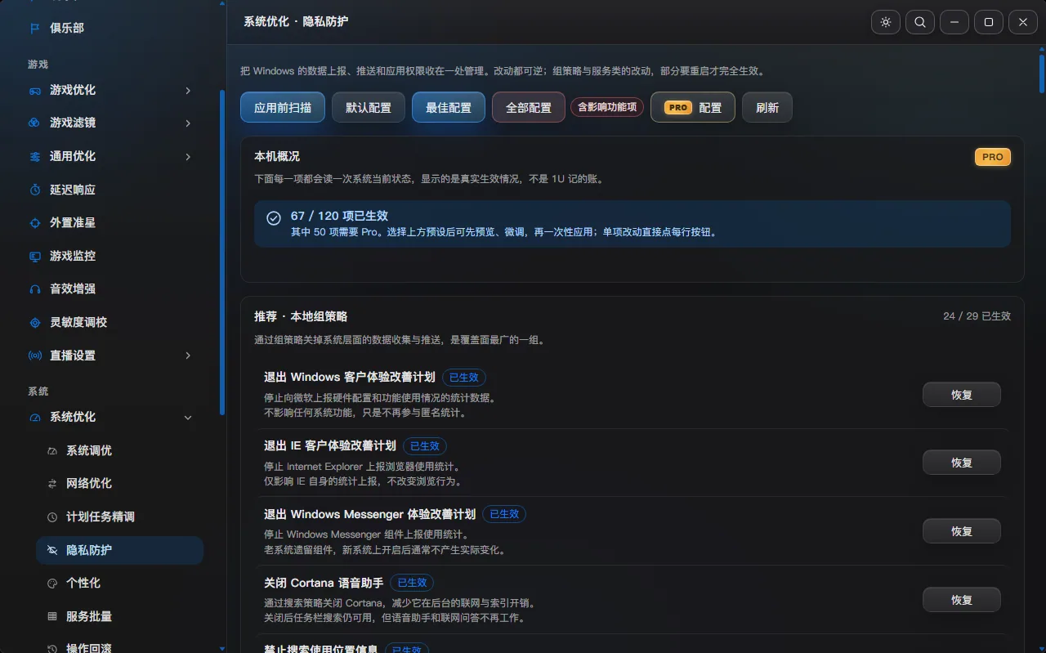Screen dimensions: 1046x653
Task: Expand the 游戏滤镜 chevron
Action: click(188, 123)
